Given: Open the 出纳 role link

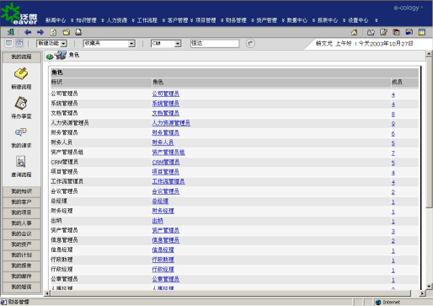Looking at the screenshot, I should pos(158,221).
